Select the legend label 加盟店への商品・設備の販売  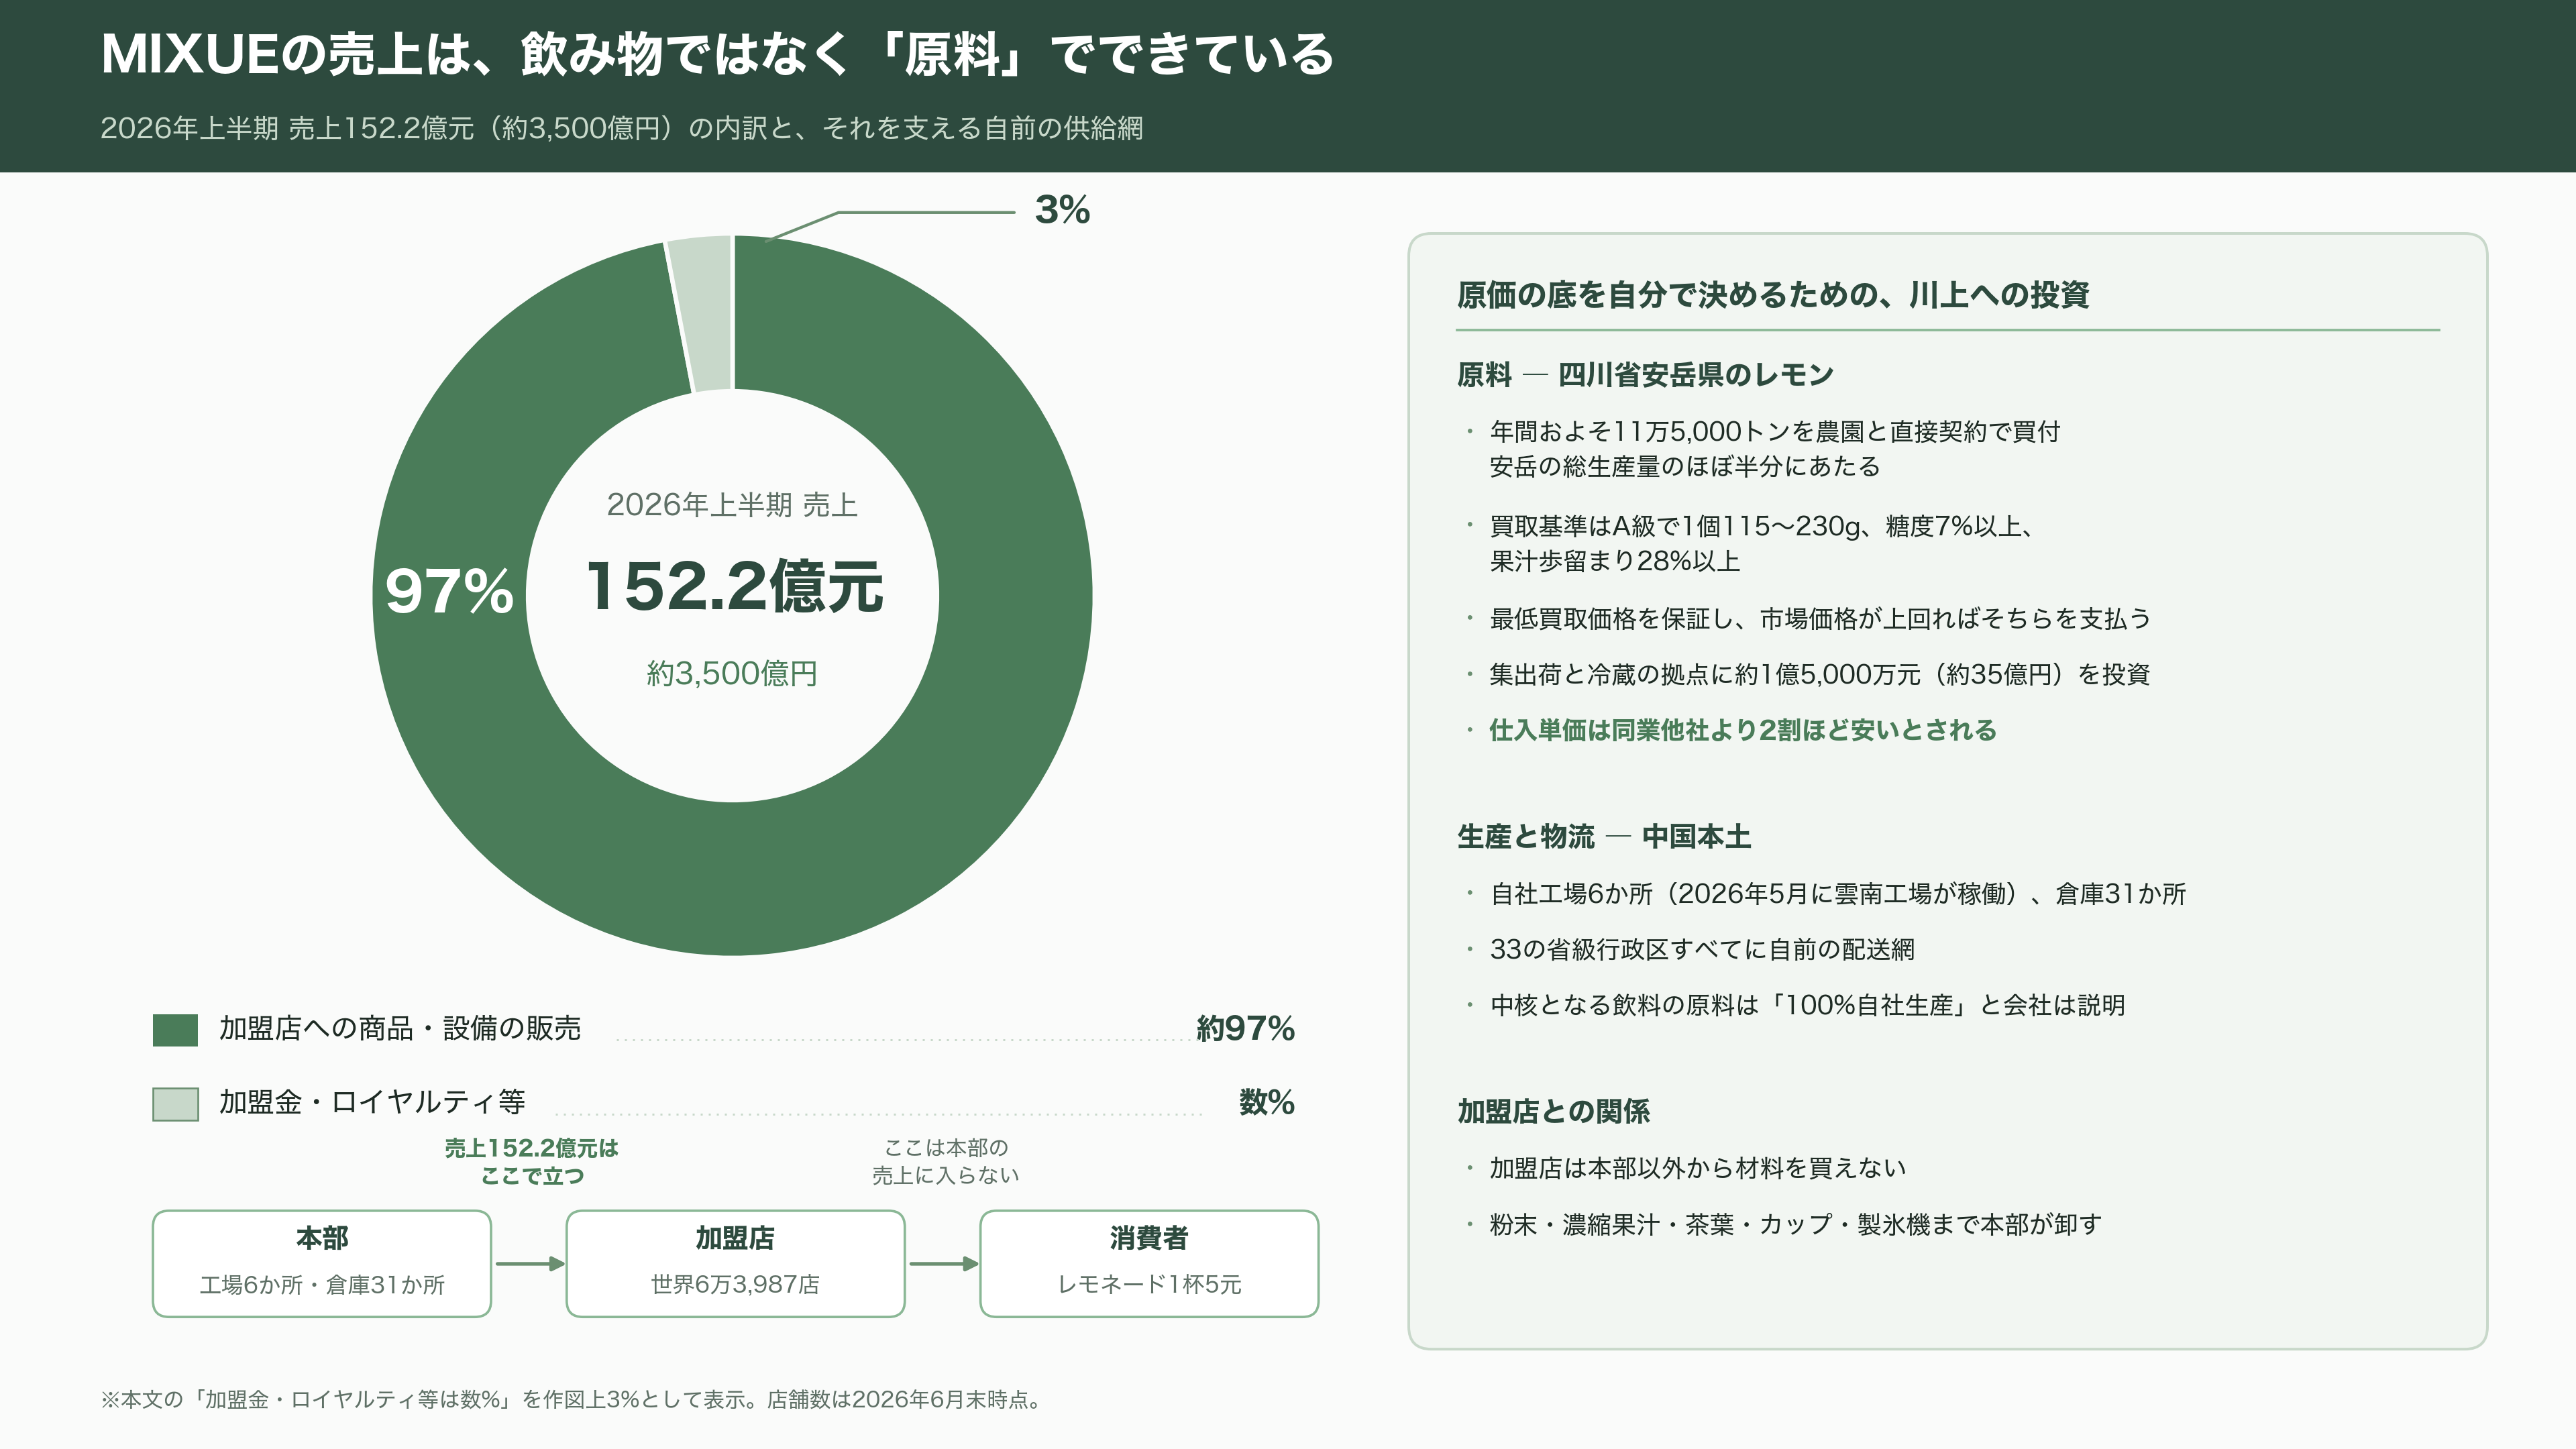pyautogui.click(x=400, y=1028)
